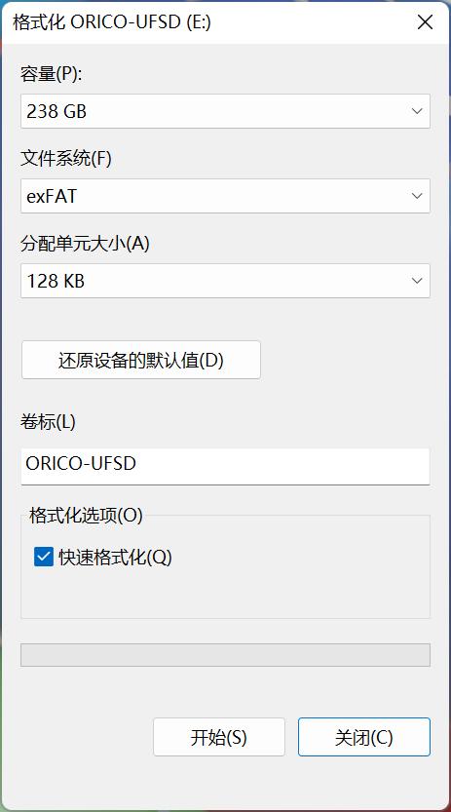Click the 卷标(L) label
This screenshot has height=812, width=451.
[x=48, y=422]
